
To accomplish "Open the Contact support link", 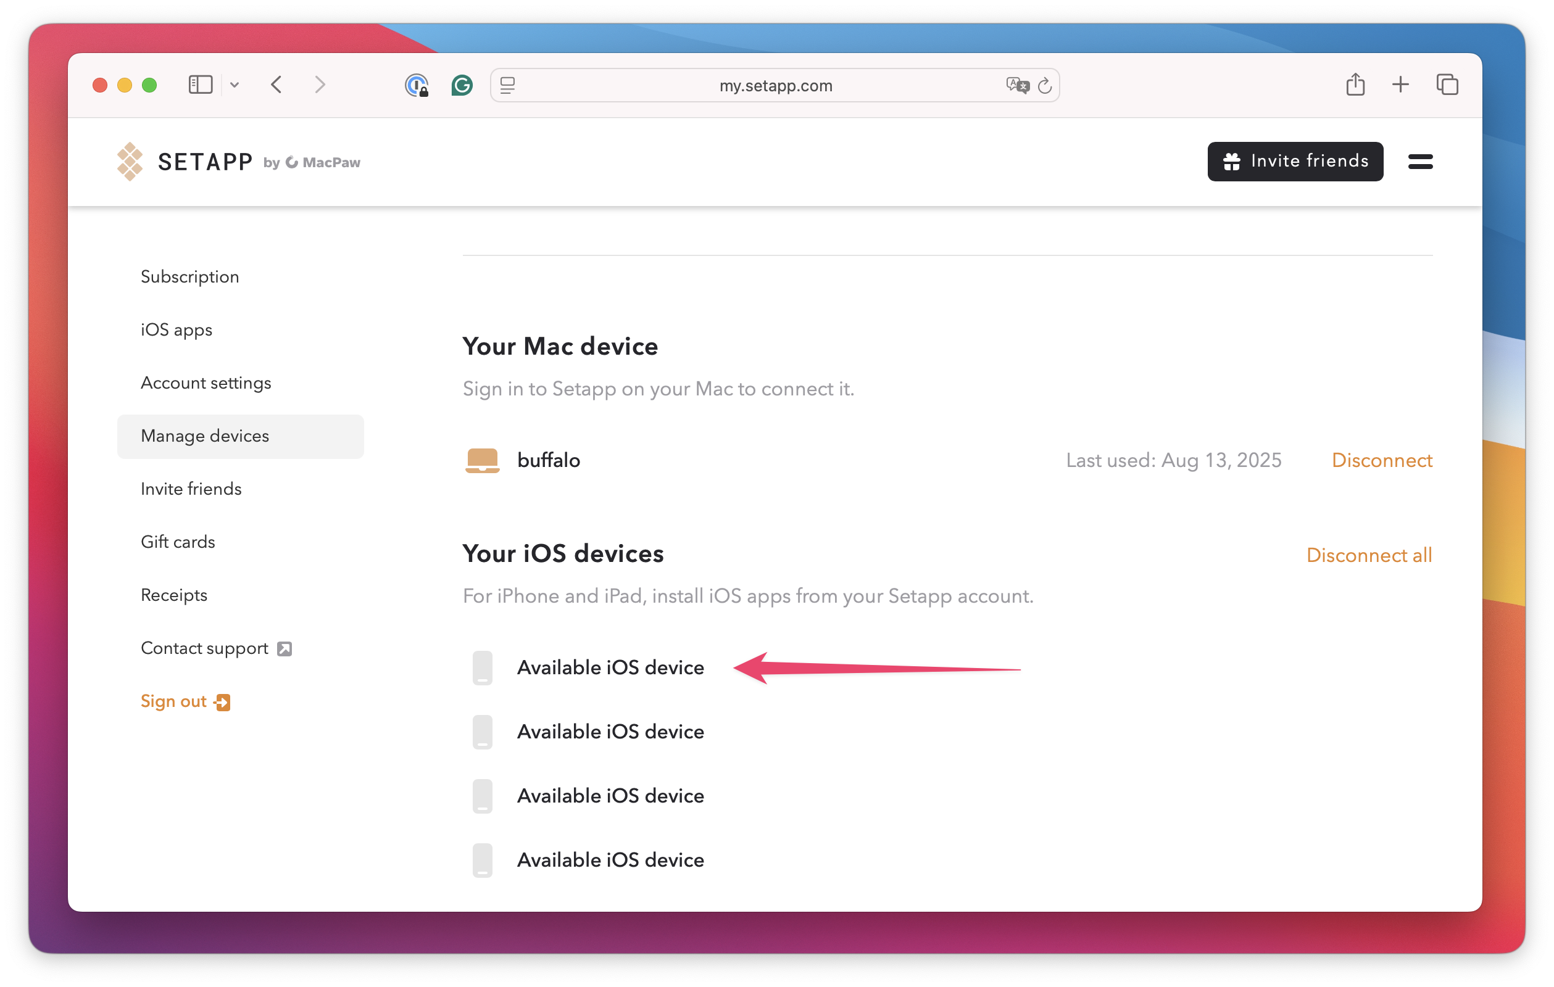I will tap(215, 648).
